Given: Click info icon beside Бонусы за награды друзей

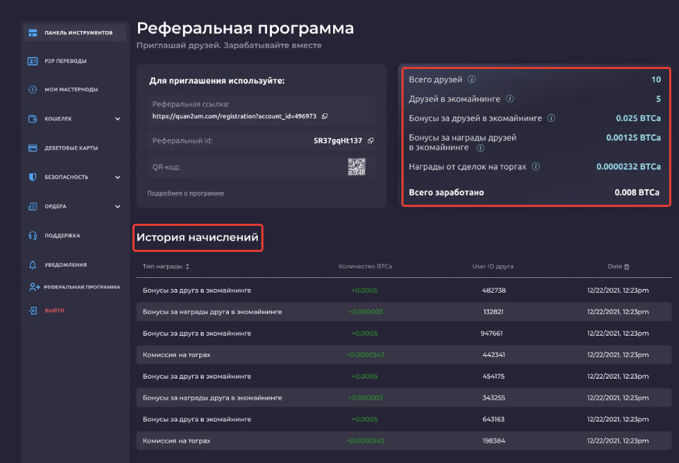Looking at the screenshot, I should point(480,148).
